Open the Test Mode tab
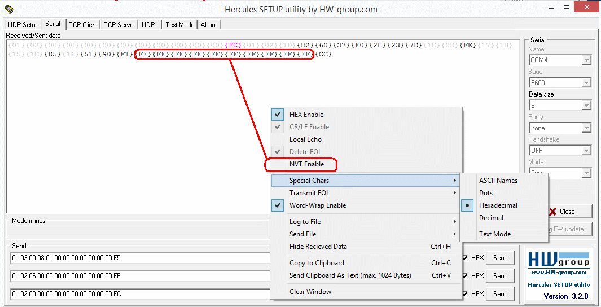Viewport: 601px width, 307px height. point(179,25)
